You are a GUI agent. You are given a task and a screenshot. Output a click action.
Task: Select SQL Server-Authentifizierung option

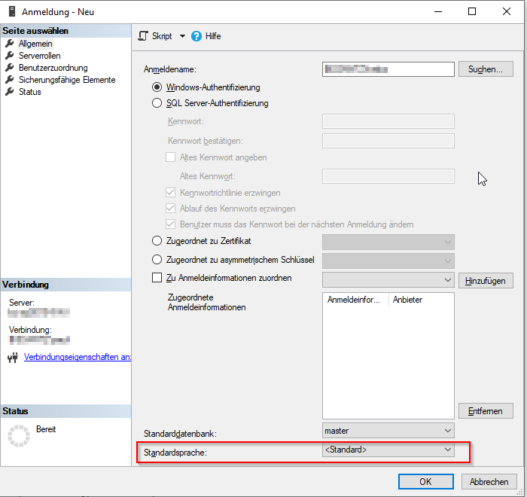tap(157, 103)
